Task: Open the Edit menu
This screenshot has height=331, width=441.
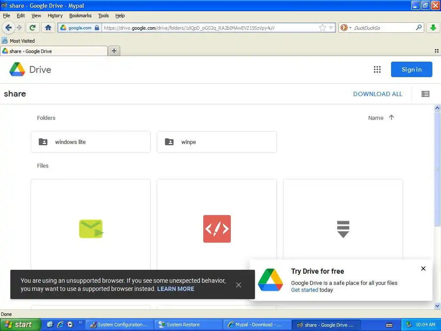Action: [x=21, y=16]
